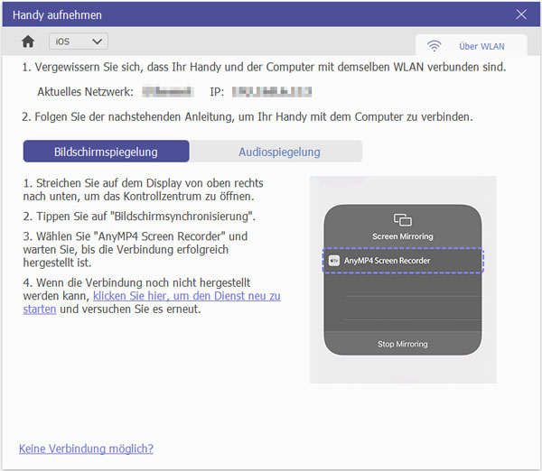The height and width of the screenshot is (471, 542).
Task: Click the 'Handy aufnehmen' window title
Action: pyautogui.click(x=58, y=14)
